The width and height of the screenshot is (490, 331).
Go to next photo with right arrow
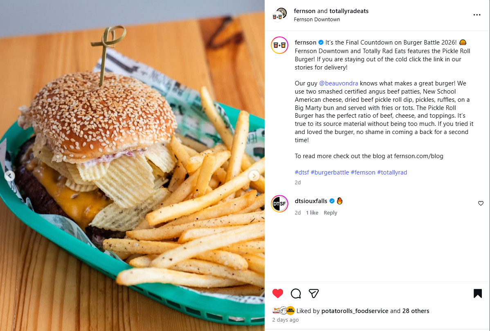[x=254, y=176]
